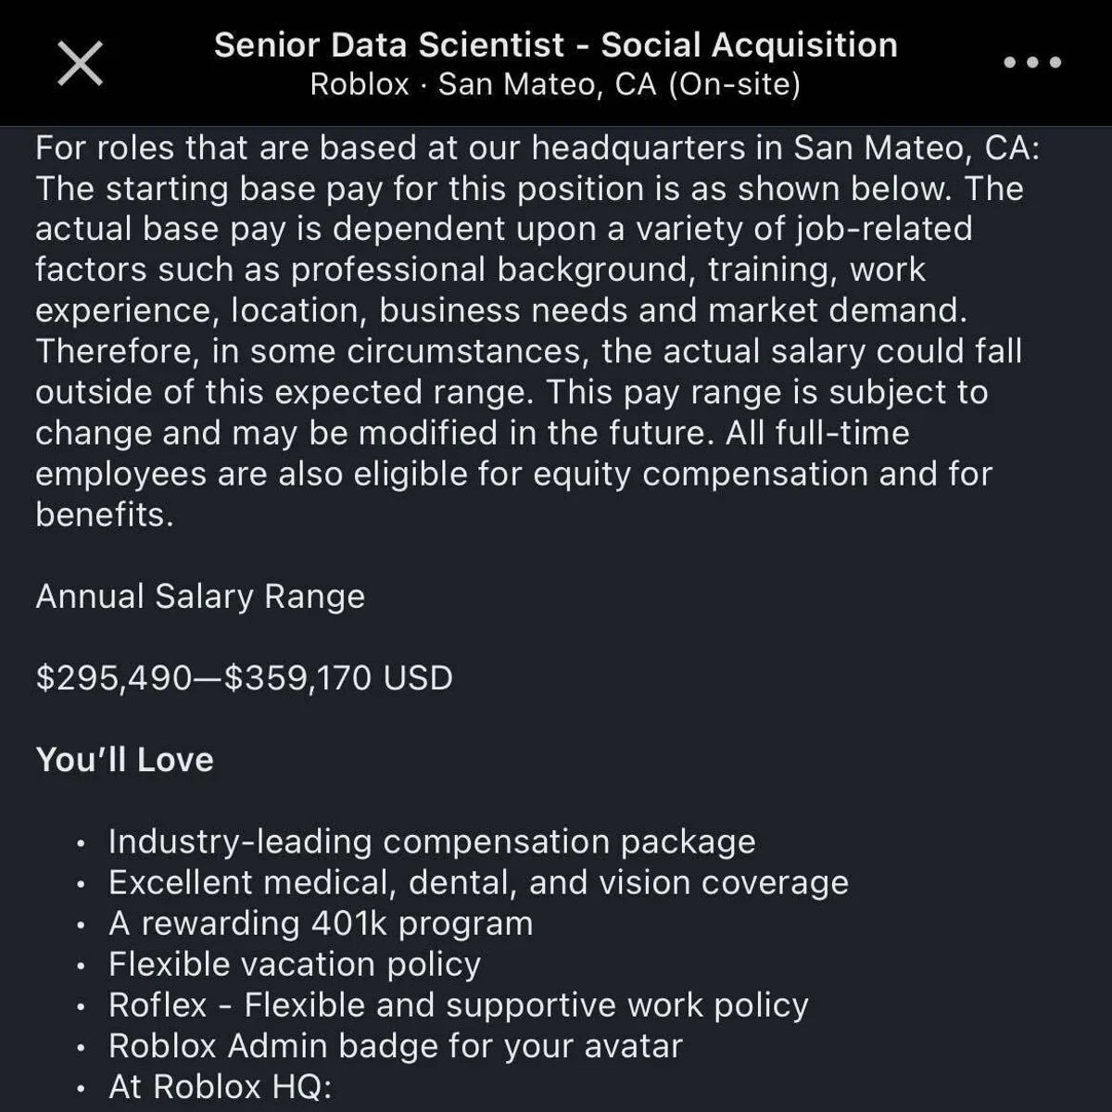This screenshot has height=1112, width=1112.
Task: Select the Roflex flexible work policy item
Action: (459, 1005)
